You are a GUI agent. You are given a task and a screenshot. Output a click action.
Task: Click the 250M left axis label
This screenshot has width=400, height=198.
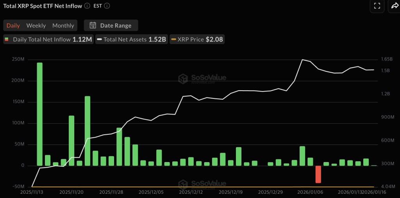tap(18, 59)
